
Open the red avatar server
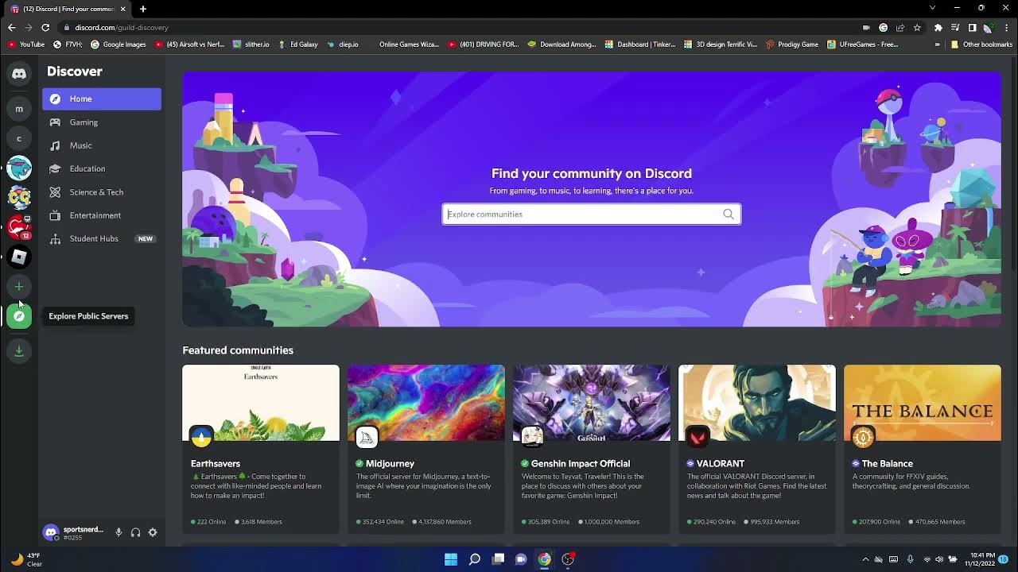pyautogui.click(x=19, y=227)
